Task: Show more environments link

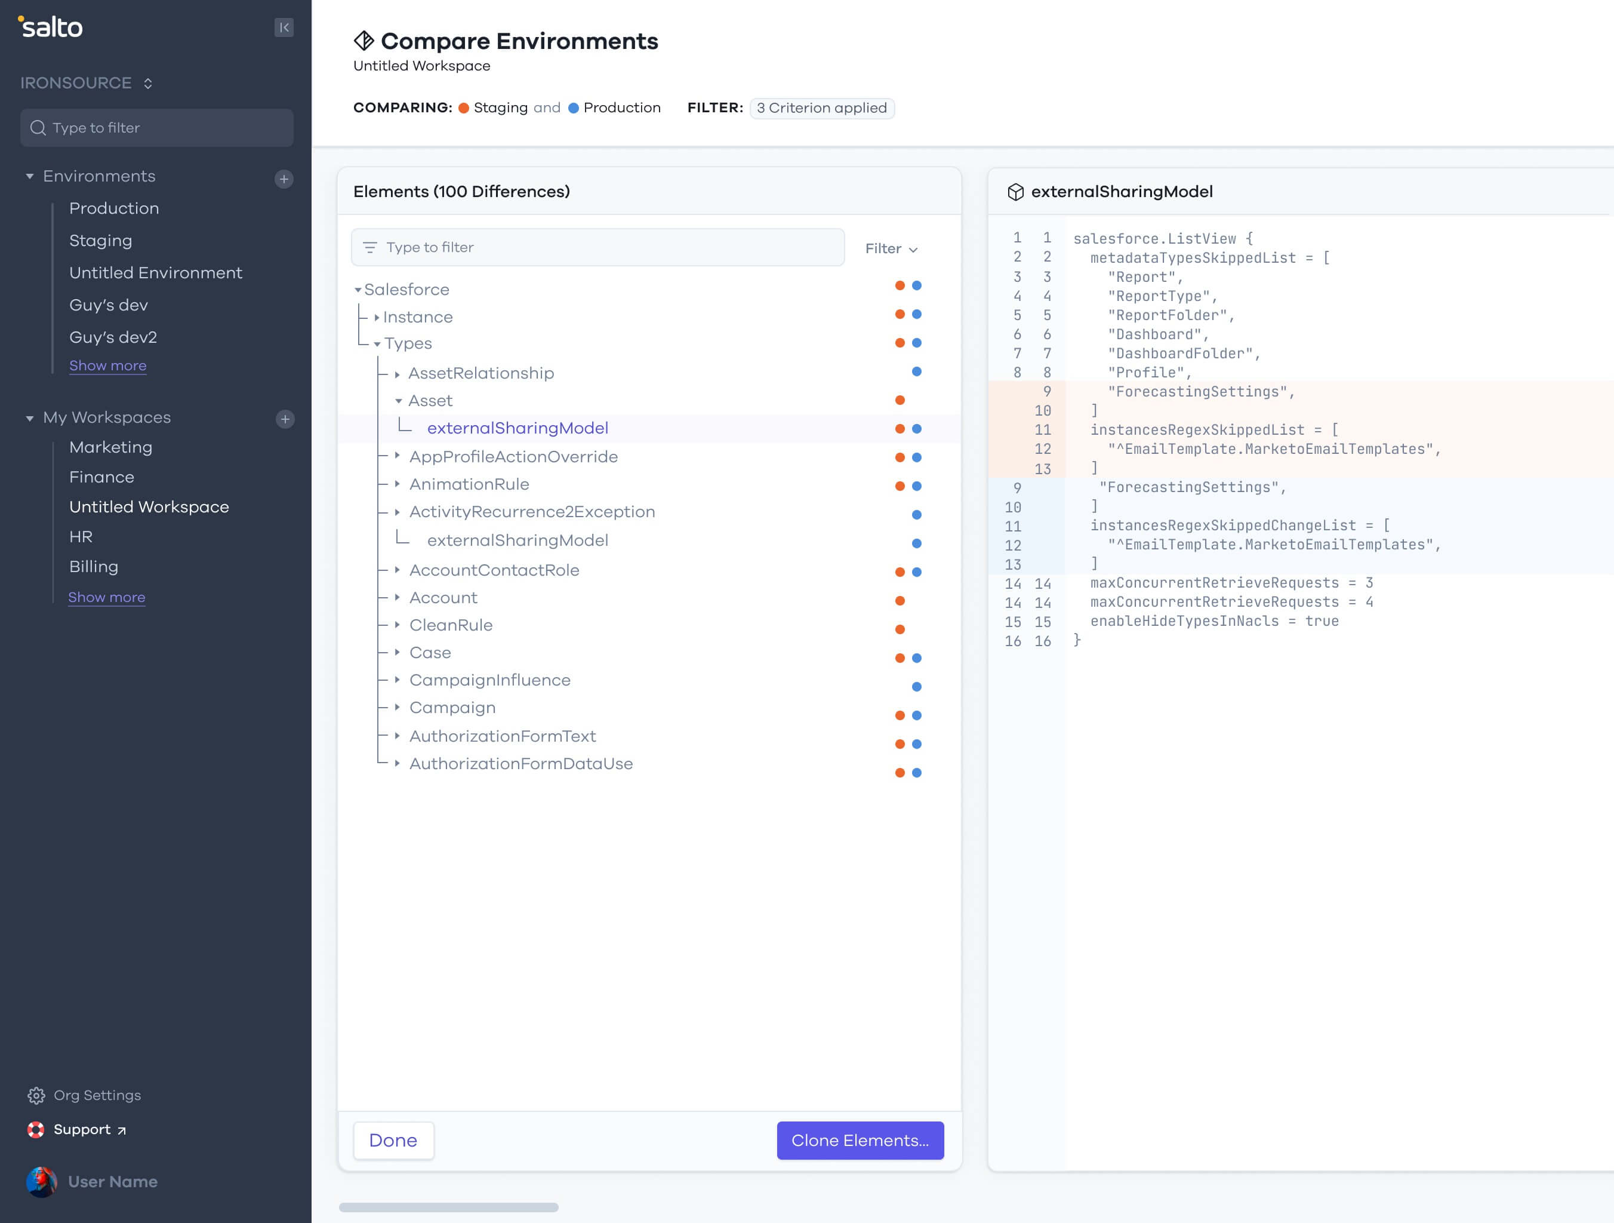Action: pyautogui.click(x=108, y=366)
